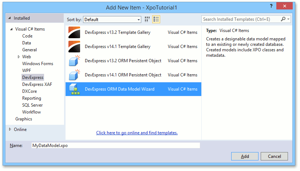300x171 pixels.
Task: Expand the Online section
Action: click(x=10, y=129)
